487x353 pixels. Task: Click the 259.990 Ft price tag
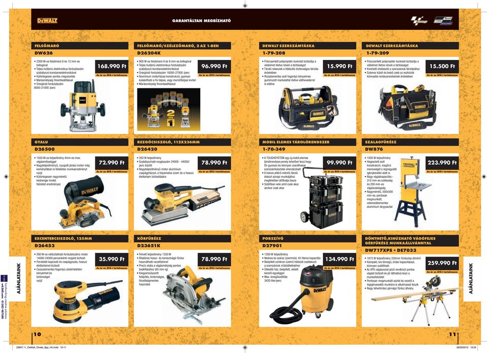point(442,263)
